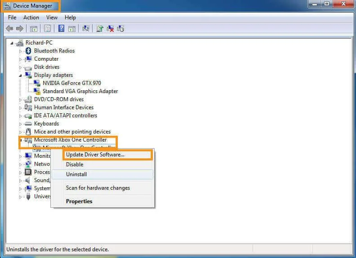The height and width of the screenshot is (258, 356).
Task: Choose Scan for hardware changes in context menu
Action: [102, 188]
